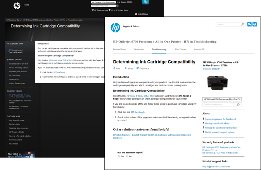
Task: Click the search magnifier in the dark window header
Action: 118,6
